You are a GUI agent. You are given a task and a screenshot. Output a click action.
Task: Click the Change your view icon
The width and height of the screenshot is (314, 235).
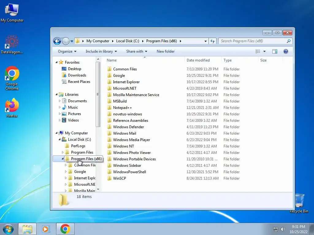point(258,51)
